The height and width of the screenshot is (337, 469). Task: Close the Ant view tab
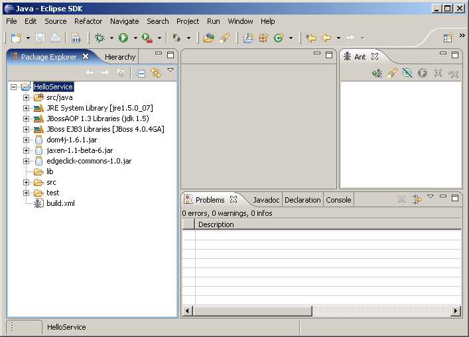[375, 56]
